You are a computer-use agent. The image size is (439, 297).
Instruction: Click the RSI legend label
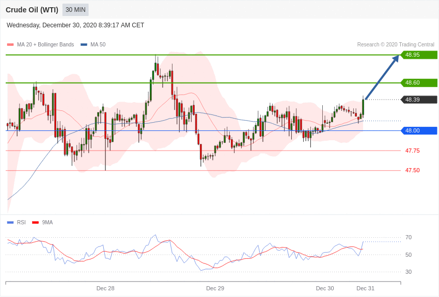21,222
